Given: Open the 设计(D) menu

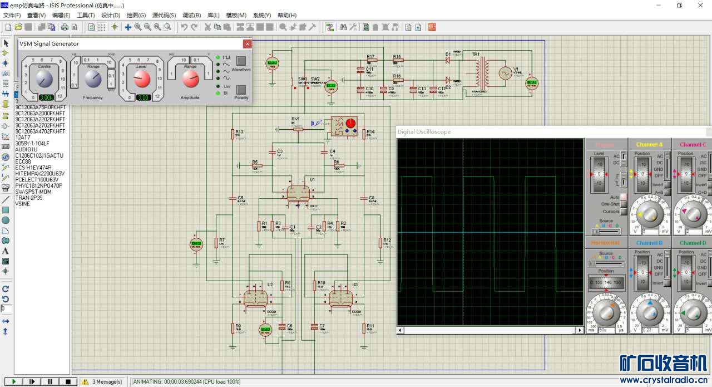Looking at the screenshot, I should click(x=111, y=16).
